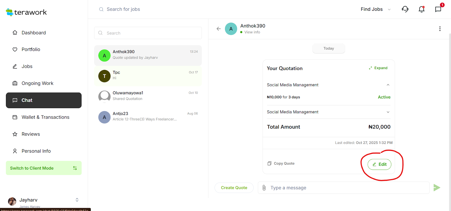
Task: Click the support headset icon
Action: tap(405, 9)
